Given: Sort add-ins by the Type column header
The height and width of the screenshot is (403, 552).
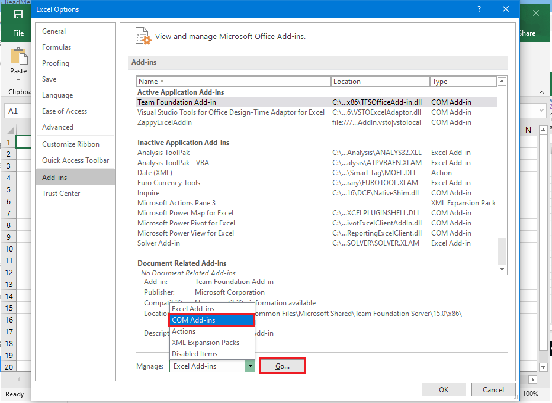Looking at the screenshot, I should click(x=463, y=82).
